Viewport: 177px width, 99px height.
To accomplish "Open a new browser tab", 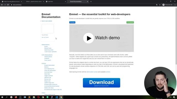I will click(x=91, y=2).
